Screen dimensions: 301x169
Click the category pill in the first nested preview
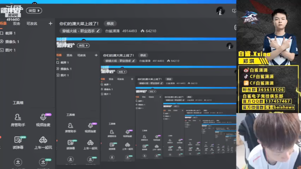(120, 61)
